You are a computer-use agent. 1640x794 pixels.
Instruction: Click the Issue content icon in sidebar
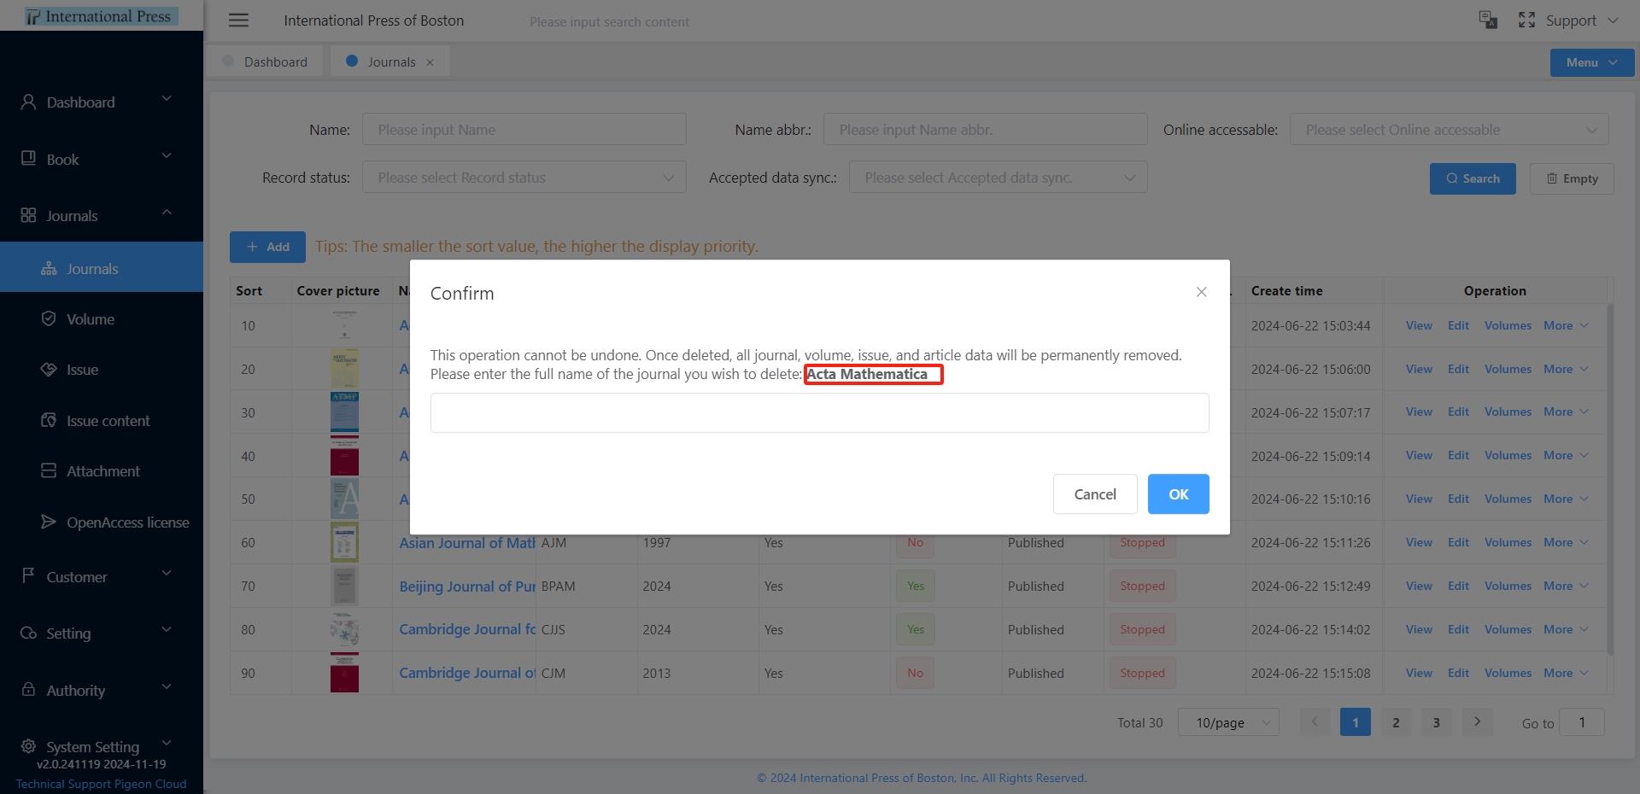[x=49, y=420]
